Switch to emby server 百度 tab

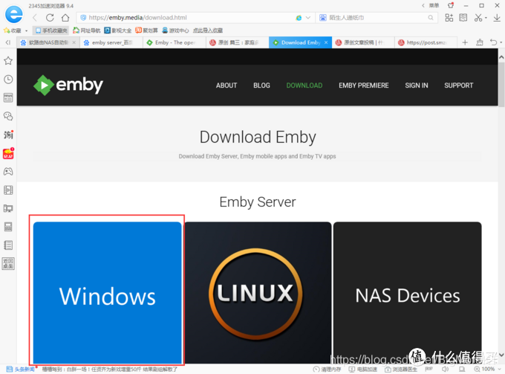[x=111, y=42]
